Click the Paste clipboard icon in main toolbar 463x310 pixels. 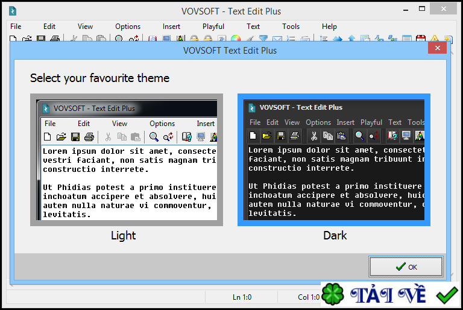pyautogui.click(x=101, y=39)
